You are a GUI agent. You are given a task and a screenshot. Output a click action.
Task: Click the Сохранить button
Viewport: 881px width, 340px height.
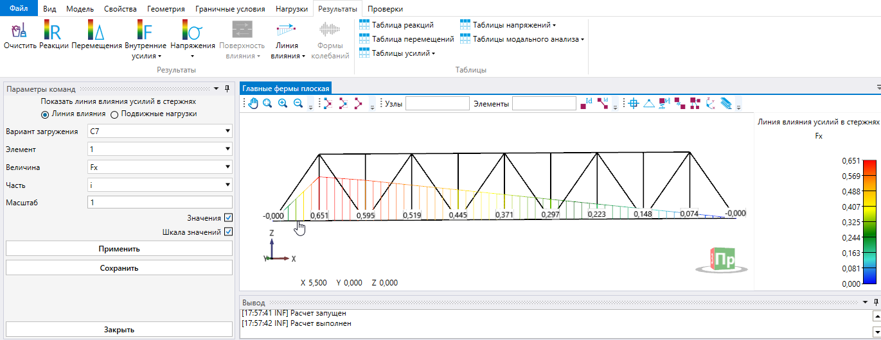[119, 268]
